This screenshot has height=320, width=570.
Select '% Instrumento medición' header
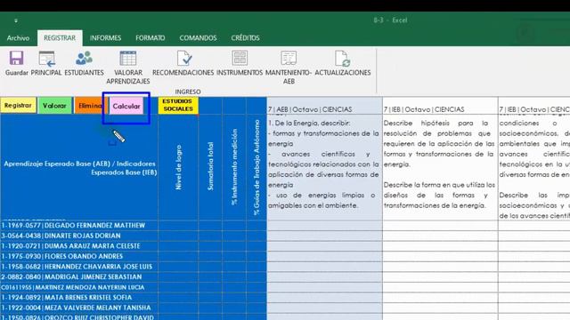pyautogui.click(x=234, y=167)
